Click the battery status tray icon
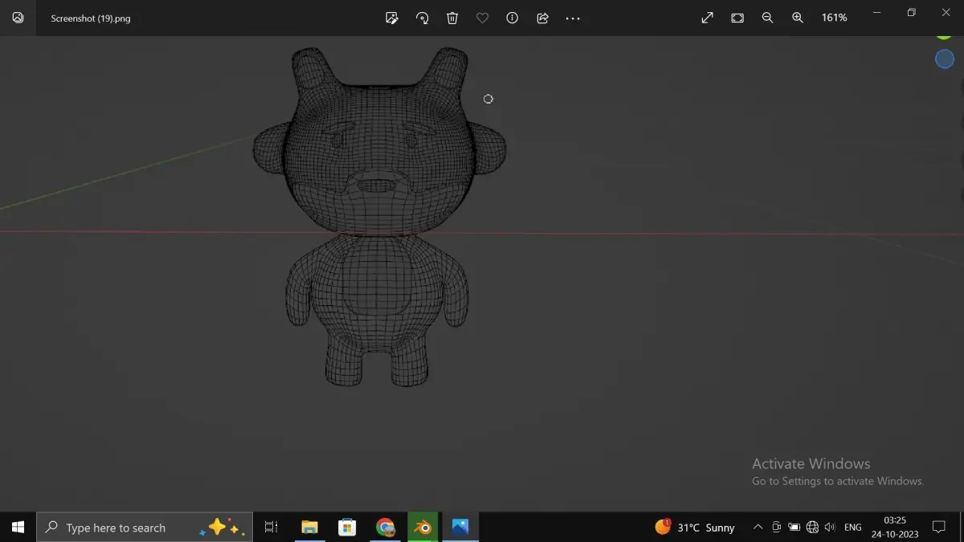964x542 pixels. click(x=794, y=528)
